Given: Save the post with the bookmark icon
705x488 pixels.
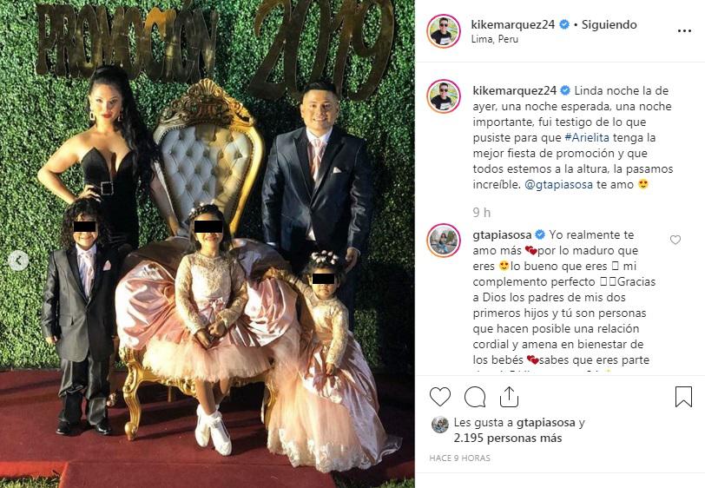Looking at the screenshot, I should 683,397.
